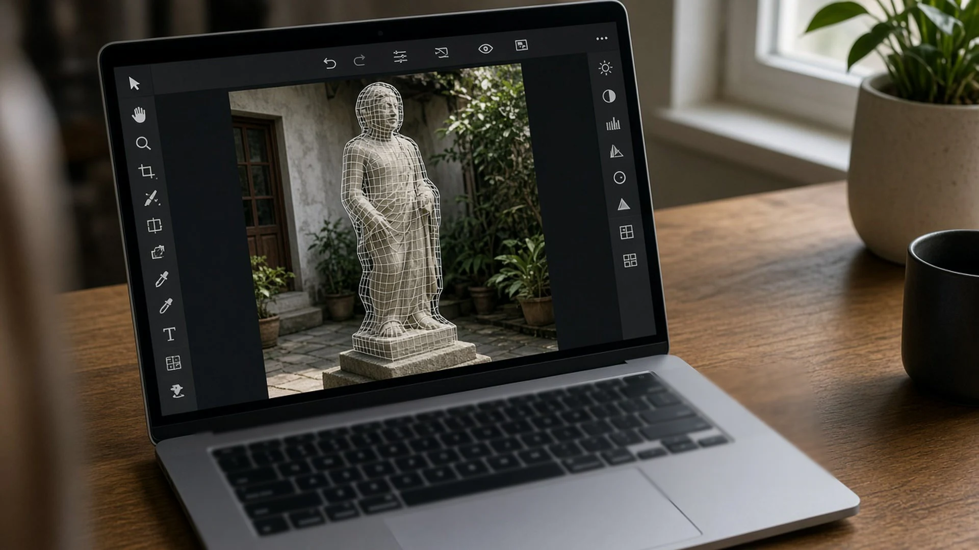
Task: Redo the last undone edit
Action: pyautogui.click(x=359, y=61)
